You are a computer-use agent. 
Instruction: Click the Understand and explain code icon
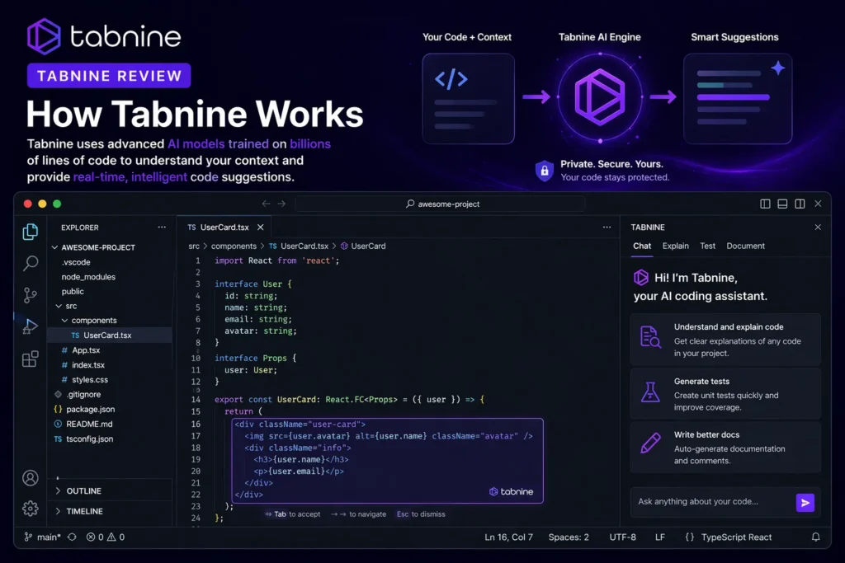coord(650,337)
